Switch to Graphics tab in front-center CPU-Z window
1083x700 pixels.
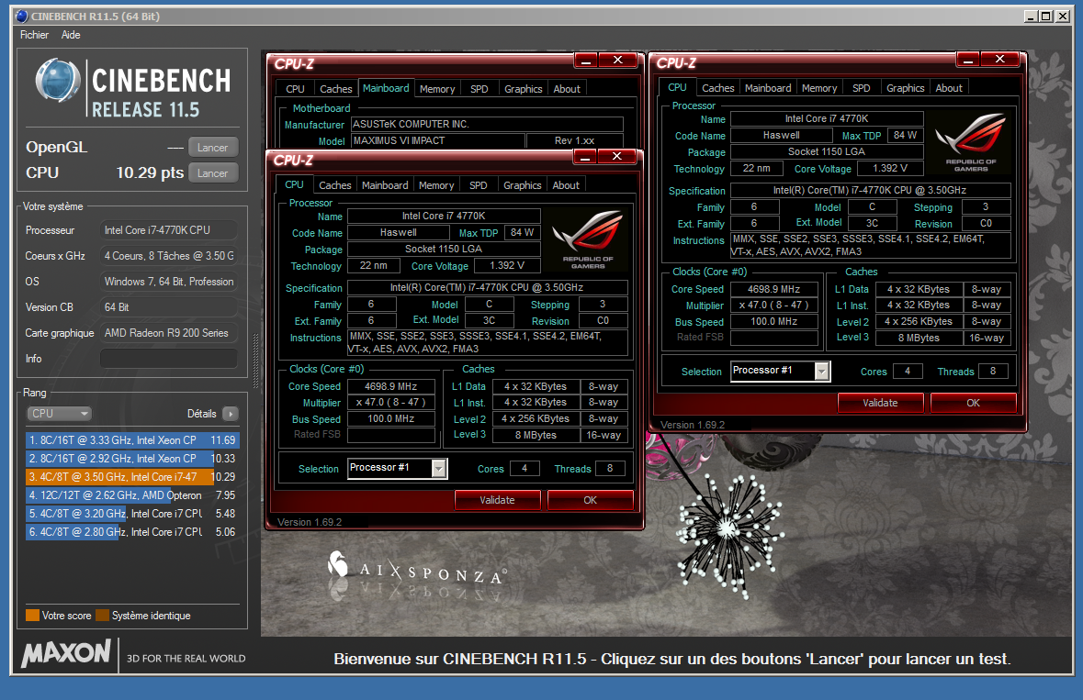[x=522, y=185]
